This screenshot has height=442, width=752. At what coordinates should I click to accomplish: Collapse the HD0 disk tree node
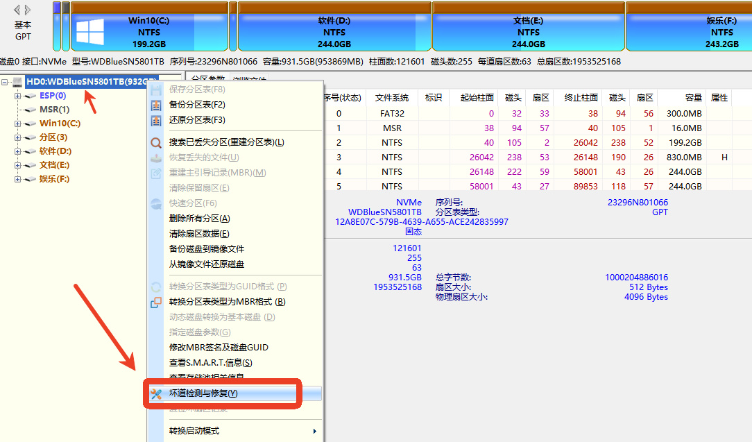pyautogui.click(x=4, y=82)
